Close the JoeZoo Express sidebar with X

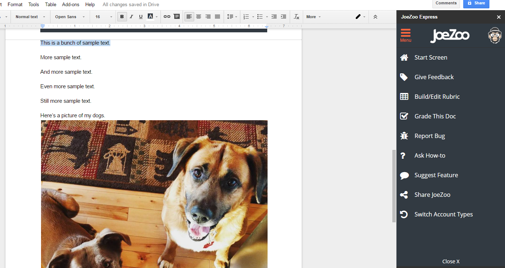[x=499, y=17]
